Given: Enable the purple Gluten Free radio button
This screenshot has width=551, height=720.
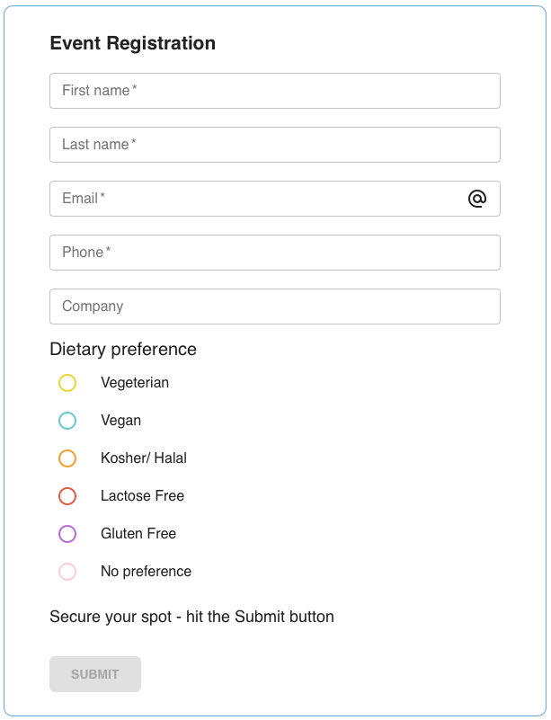Looking at the screenshot, I should click(x=67, y=534).
